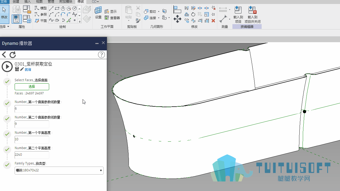Refresh the Dynamo Player script list
Screen dimensions: 340x191
(13, 55)
